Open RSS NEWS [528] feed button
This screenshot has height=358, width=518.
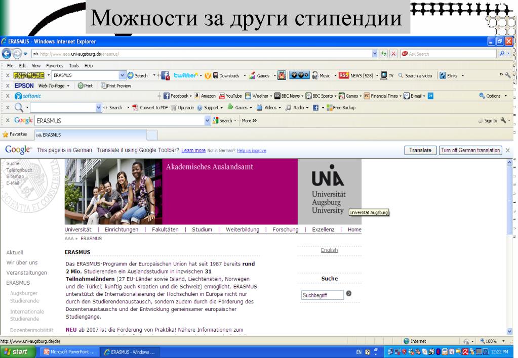[x=356, y=75]
